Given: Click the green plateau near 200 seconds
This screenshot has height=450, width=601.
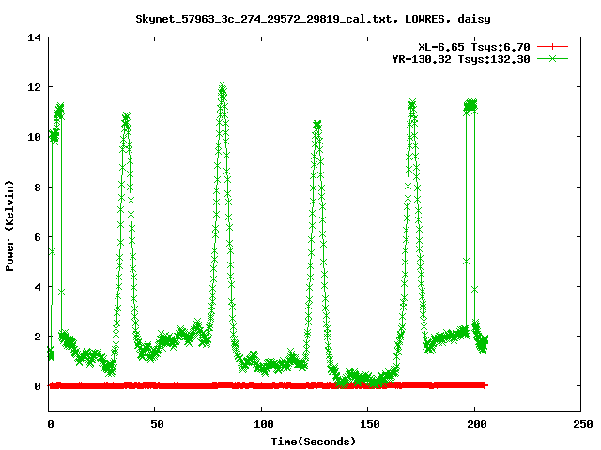Looking at the screenshot, I should [470, 105].
